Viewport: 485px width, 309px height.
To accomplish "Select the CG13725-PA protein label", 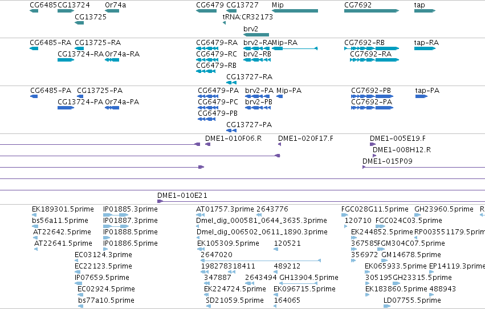I will pos(100,91).
